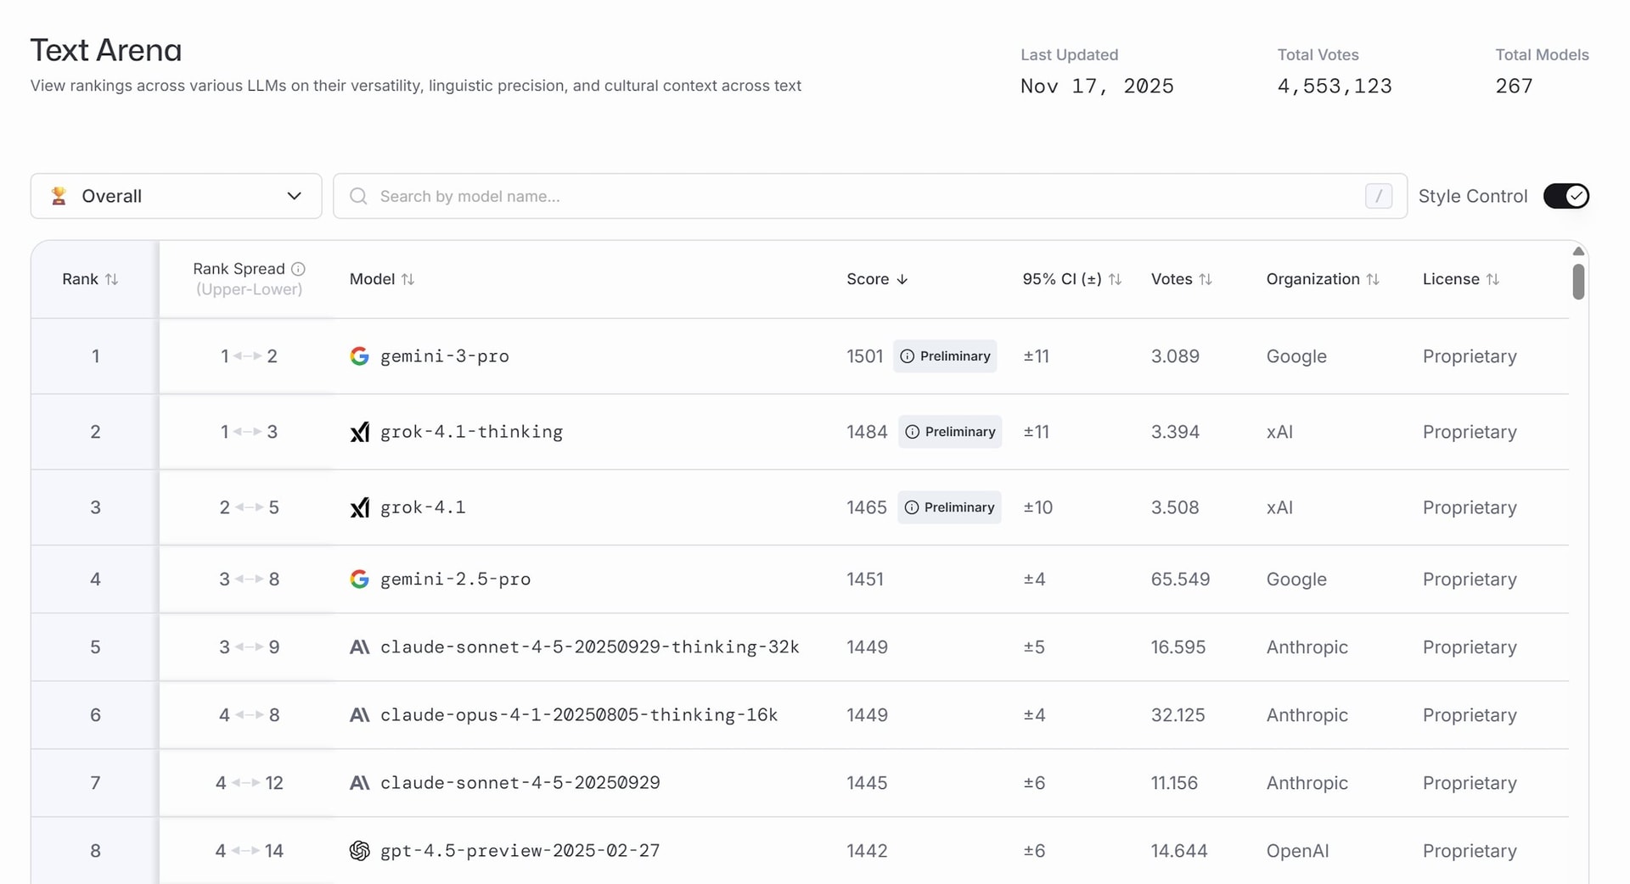Viewport: 1630px width, 884px height.
Task: Sort by License column arrows
Action: (1492, 279)
